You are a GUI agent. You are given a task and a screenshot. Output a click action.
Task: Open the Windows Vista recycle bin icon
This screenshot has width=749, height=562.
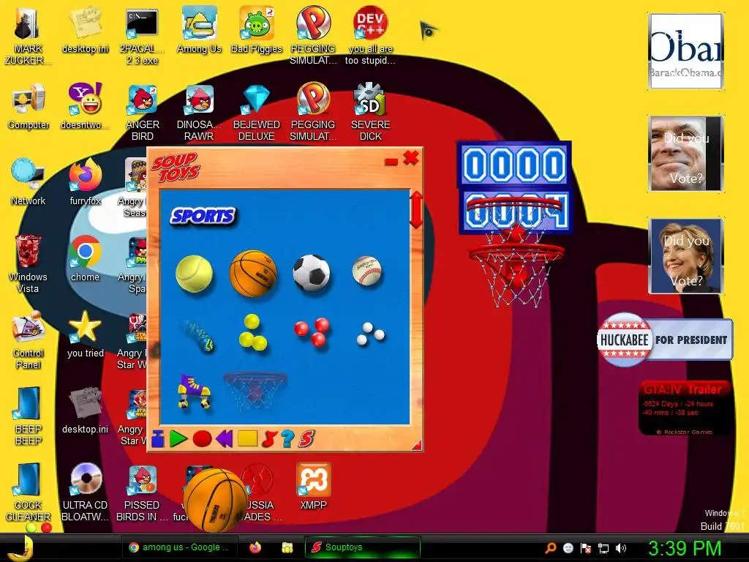pos(29,264)
